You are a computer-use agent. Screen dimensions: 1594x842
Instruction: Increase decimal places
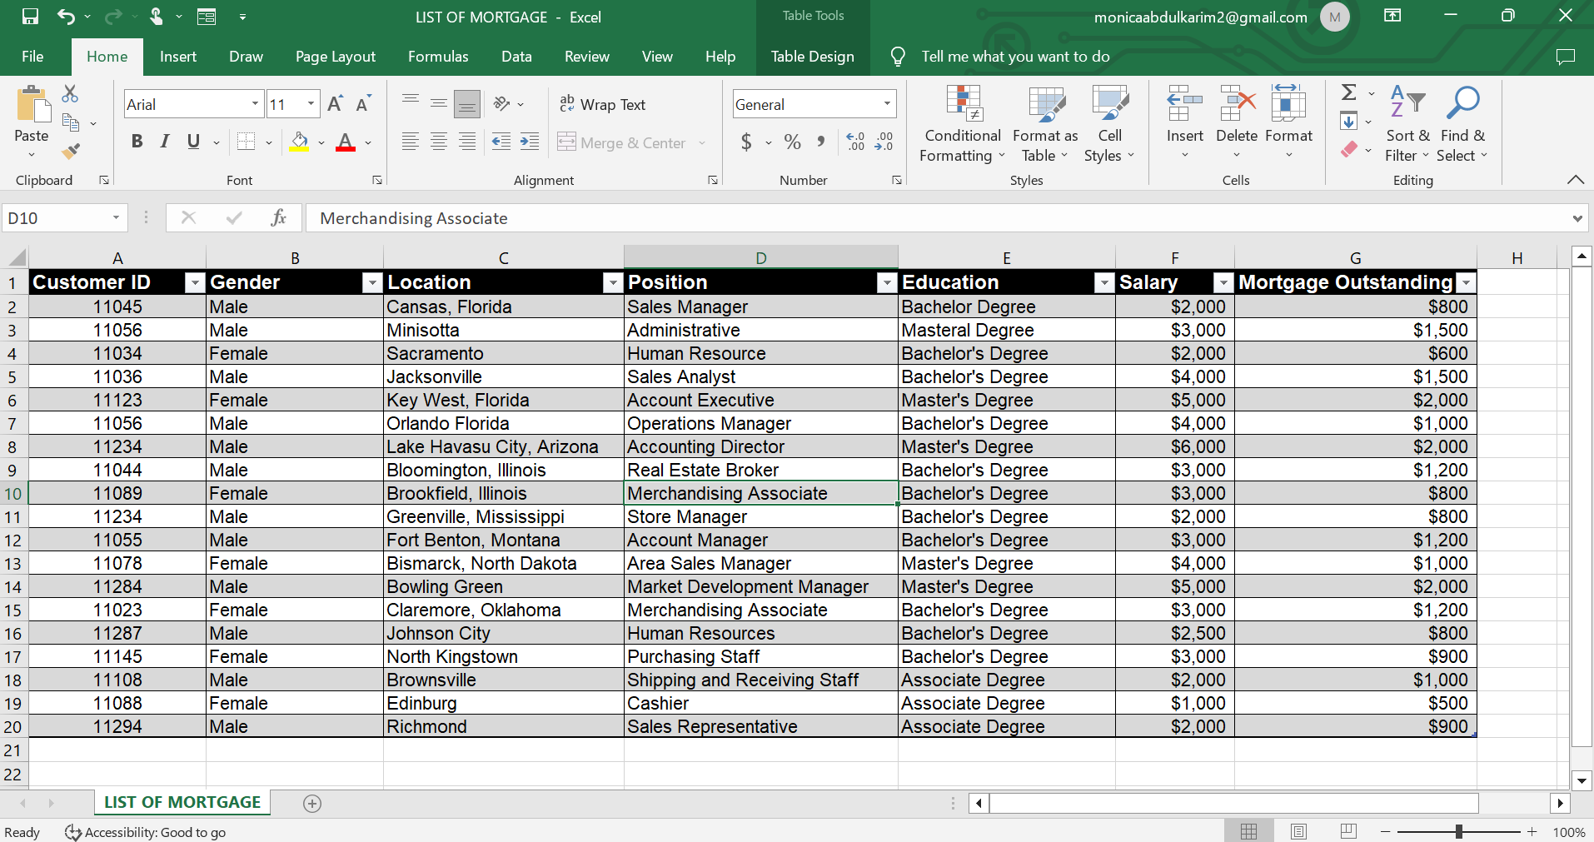pyautogui.click(x=855, y=142)
